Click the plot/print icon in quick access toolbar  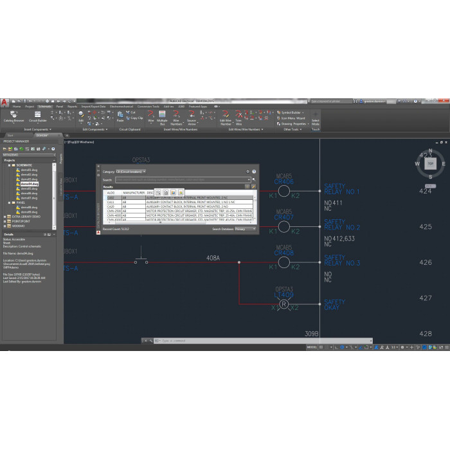click(47, 102)
